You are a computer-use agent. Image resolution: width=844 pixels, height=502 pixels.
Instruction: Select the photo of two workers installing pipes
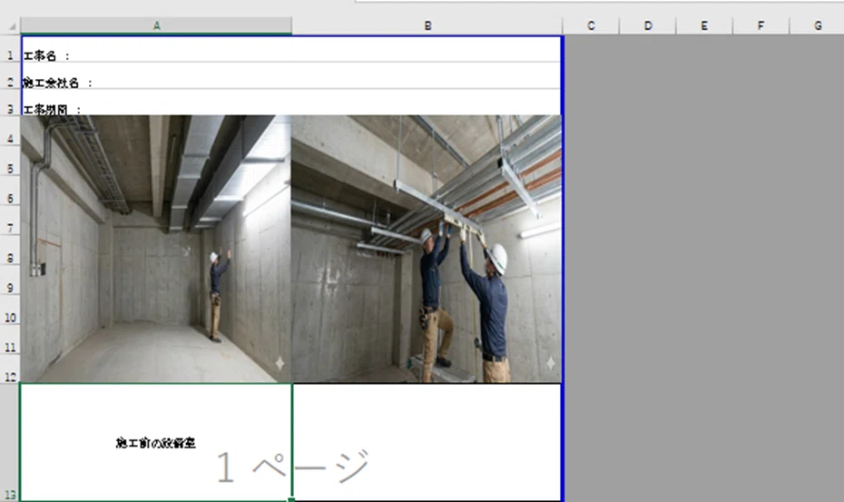click(x=427, y=249)
